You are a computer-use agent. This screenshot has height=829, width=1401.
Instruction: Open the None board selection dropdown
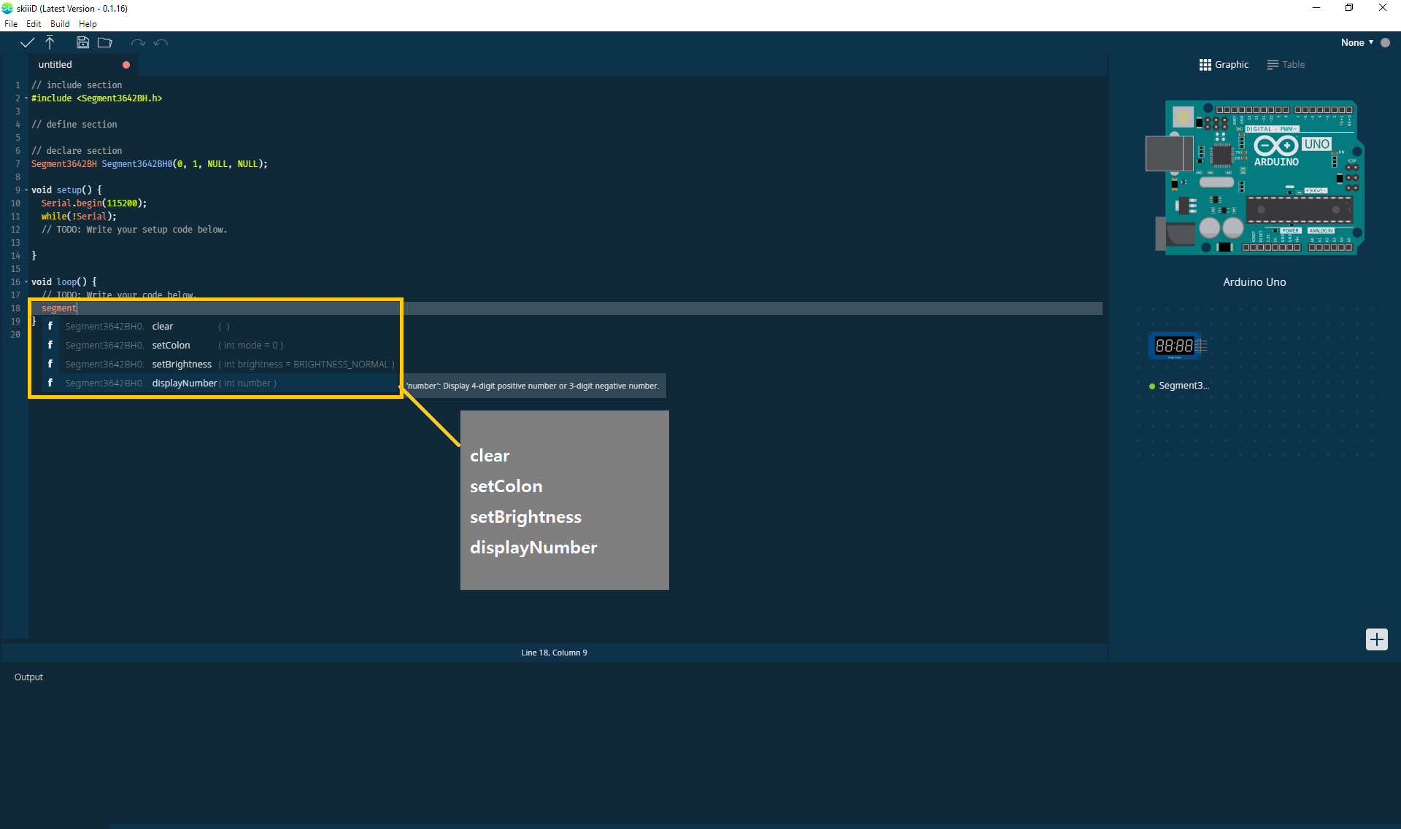click(x=1357, y=42)
